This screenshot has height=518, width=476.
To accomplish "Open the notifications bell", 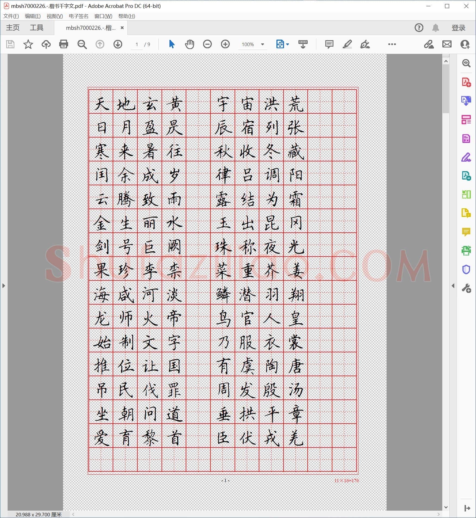I will (x=436, y=28).
